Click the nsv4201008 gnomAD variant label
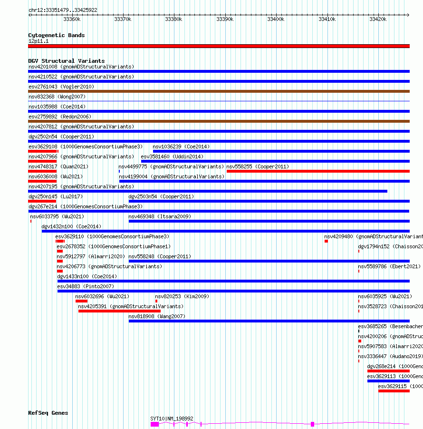The height and width of the screenshot is (429, 423). click(81, 67)
